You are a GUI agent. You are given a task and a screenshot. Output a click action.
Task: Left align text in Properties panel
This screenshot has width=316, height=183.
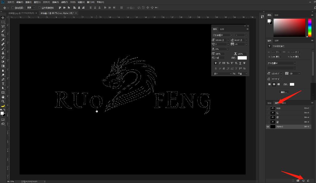[270, 84]
